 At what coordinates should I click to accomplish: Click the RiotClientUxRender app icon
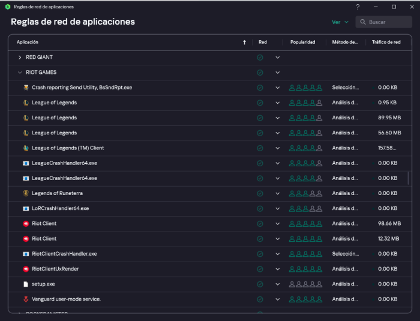click(x=26, y=269)
